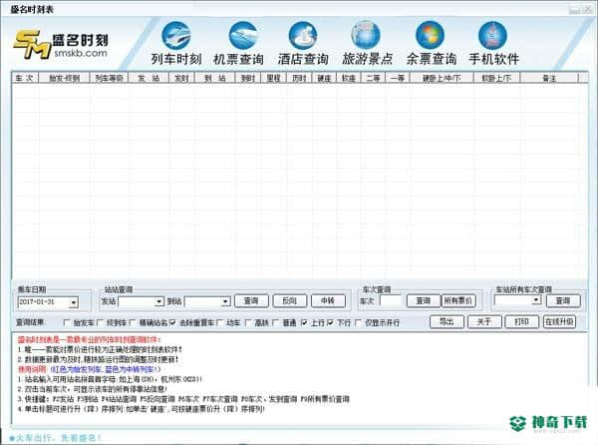Click the SM 盛名时刻 smskb.com logo
Image resolution: width=598 pixels, height=445 pixels.
(61, 45)
